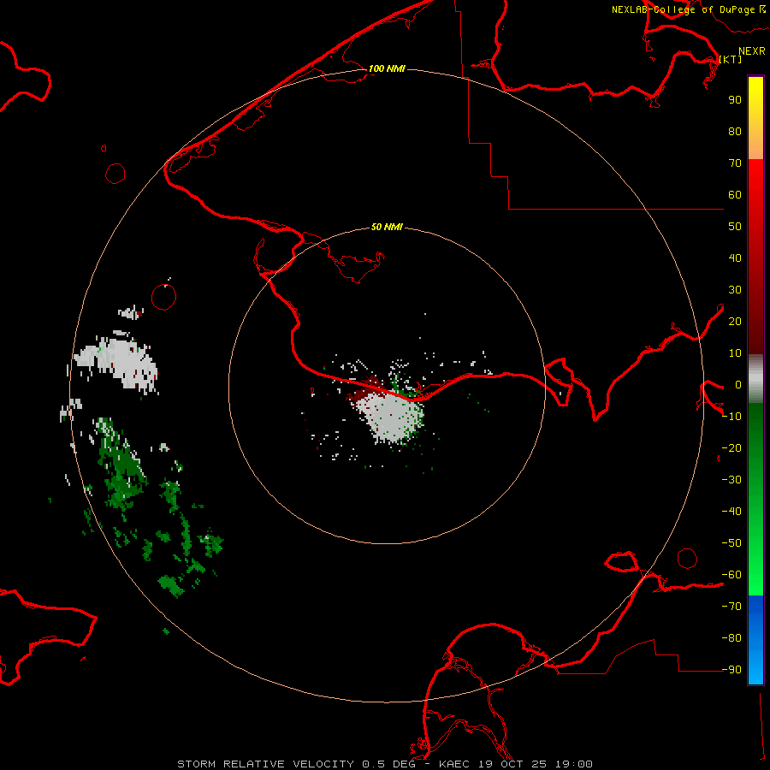The width and height of the screenshot is (770, 770).
Task: Pick the blue segment of the color bar
Action: click(x=755, y=640)
